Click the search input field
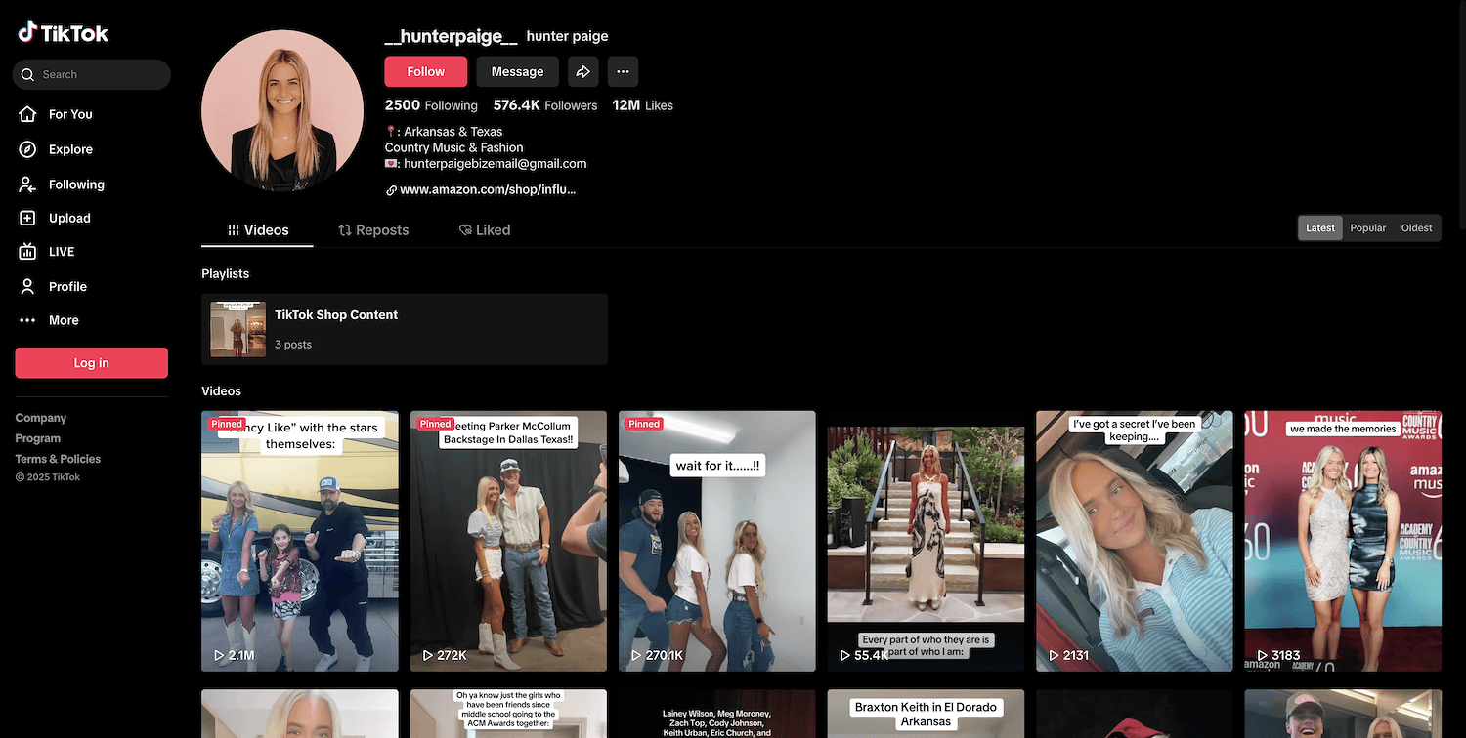The image size is (1466, 738). pos(98,74)
